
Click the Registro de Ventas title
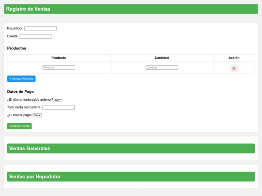[131, 9]
